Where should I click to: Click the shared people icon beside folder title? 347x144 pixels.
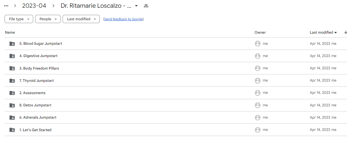[146, 6]
